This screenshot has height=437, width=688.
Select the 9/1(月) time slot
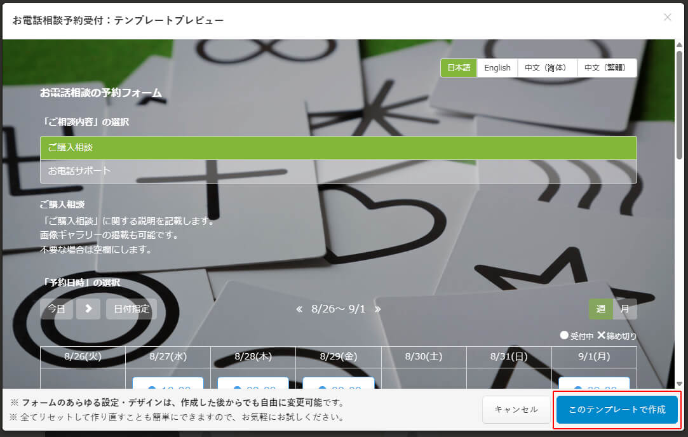point(594,384)
